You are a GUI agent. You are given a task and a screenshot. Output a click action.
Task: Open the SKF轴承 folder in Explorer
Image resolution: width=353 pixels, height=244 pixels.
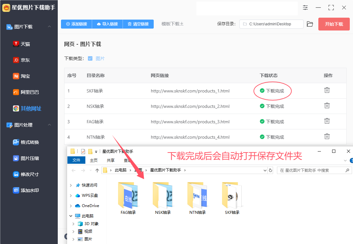click(232, 198)
